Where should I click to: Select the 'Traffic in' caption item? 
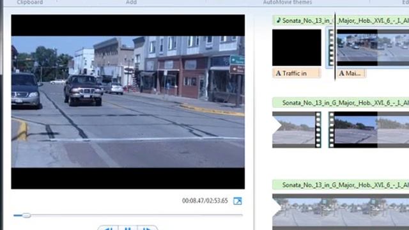[x=297, y=73]
